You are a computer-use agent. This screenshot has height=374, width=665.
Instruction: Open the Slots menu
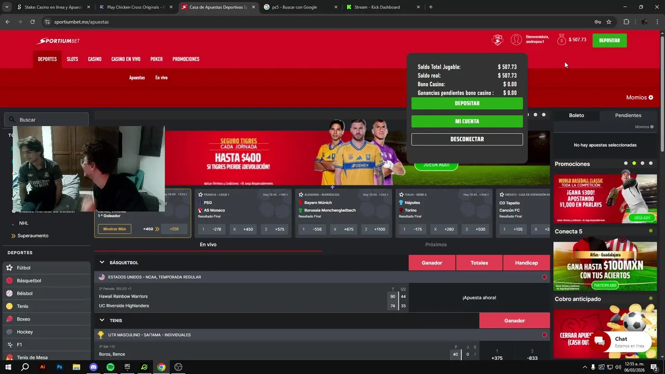pos(72,59)
